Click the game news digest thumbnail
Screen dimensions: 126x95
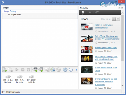coord(87,49)
